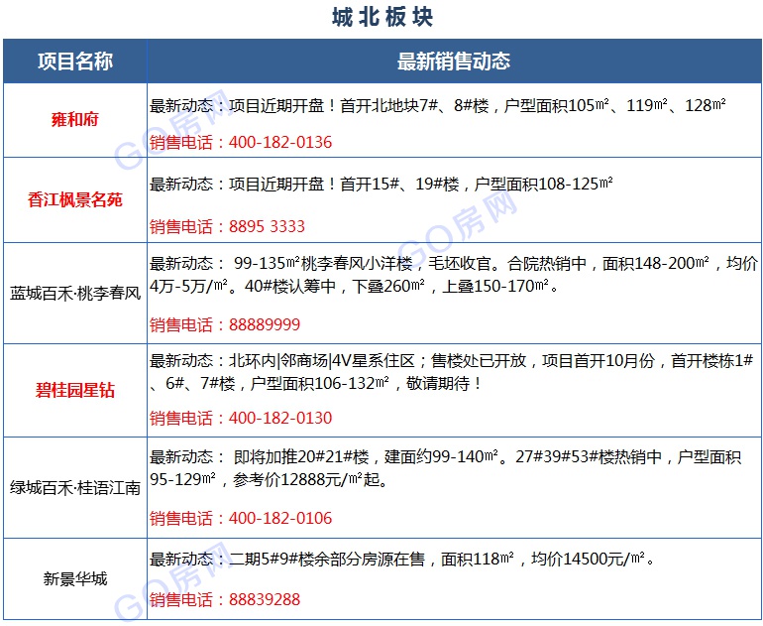Viewport: 763px width, 626px height.
Task: Click the 40#楼认筹中 description line
Action: point(354,286)
